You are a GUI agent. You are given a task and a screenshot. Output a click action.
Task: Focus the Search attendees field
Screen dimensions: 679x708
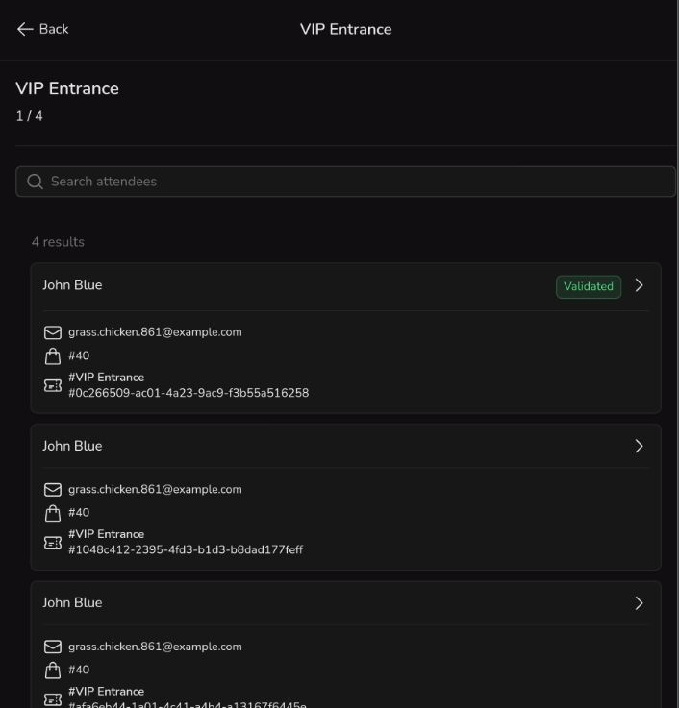tap(346, 182)
